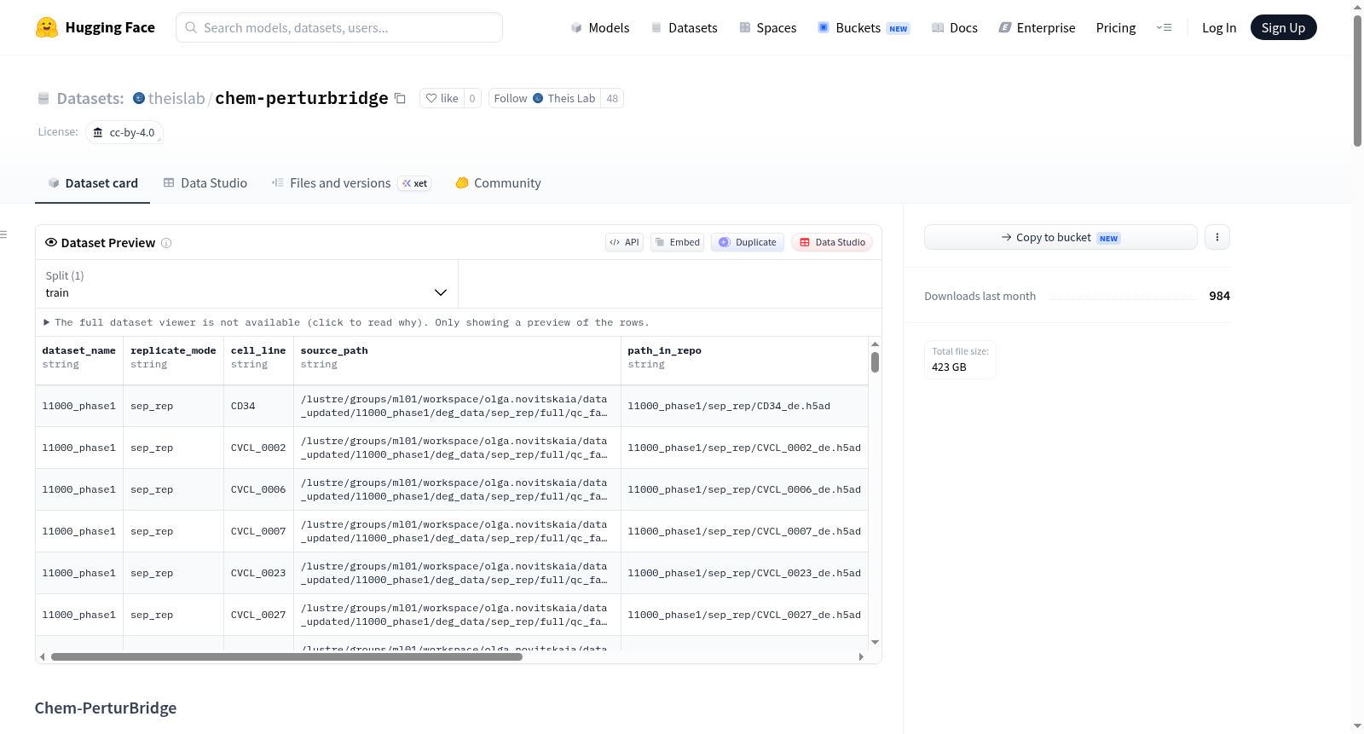Select the CVCL_0027 cell_line cell
Image resolution: width=1364 pixels, height=734 pixels.
click(258, 615)
